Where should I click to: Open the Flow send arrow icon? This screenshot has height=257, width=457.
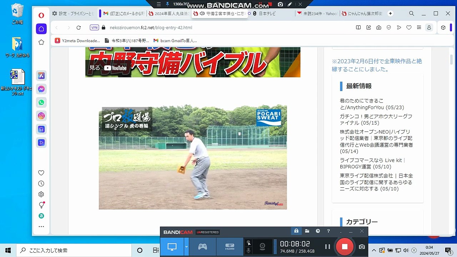point(399,27)
